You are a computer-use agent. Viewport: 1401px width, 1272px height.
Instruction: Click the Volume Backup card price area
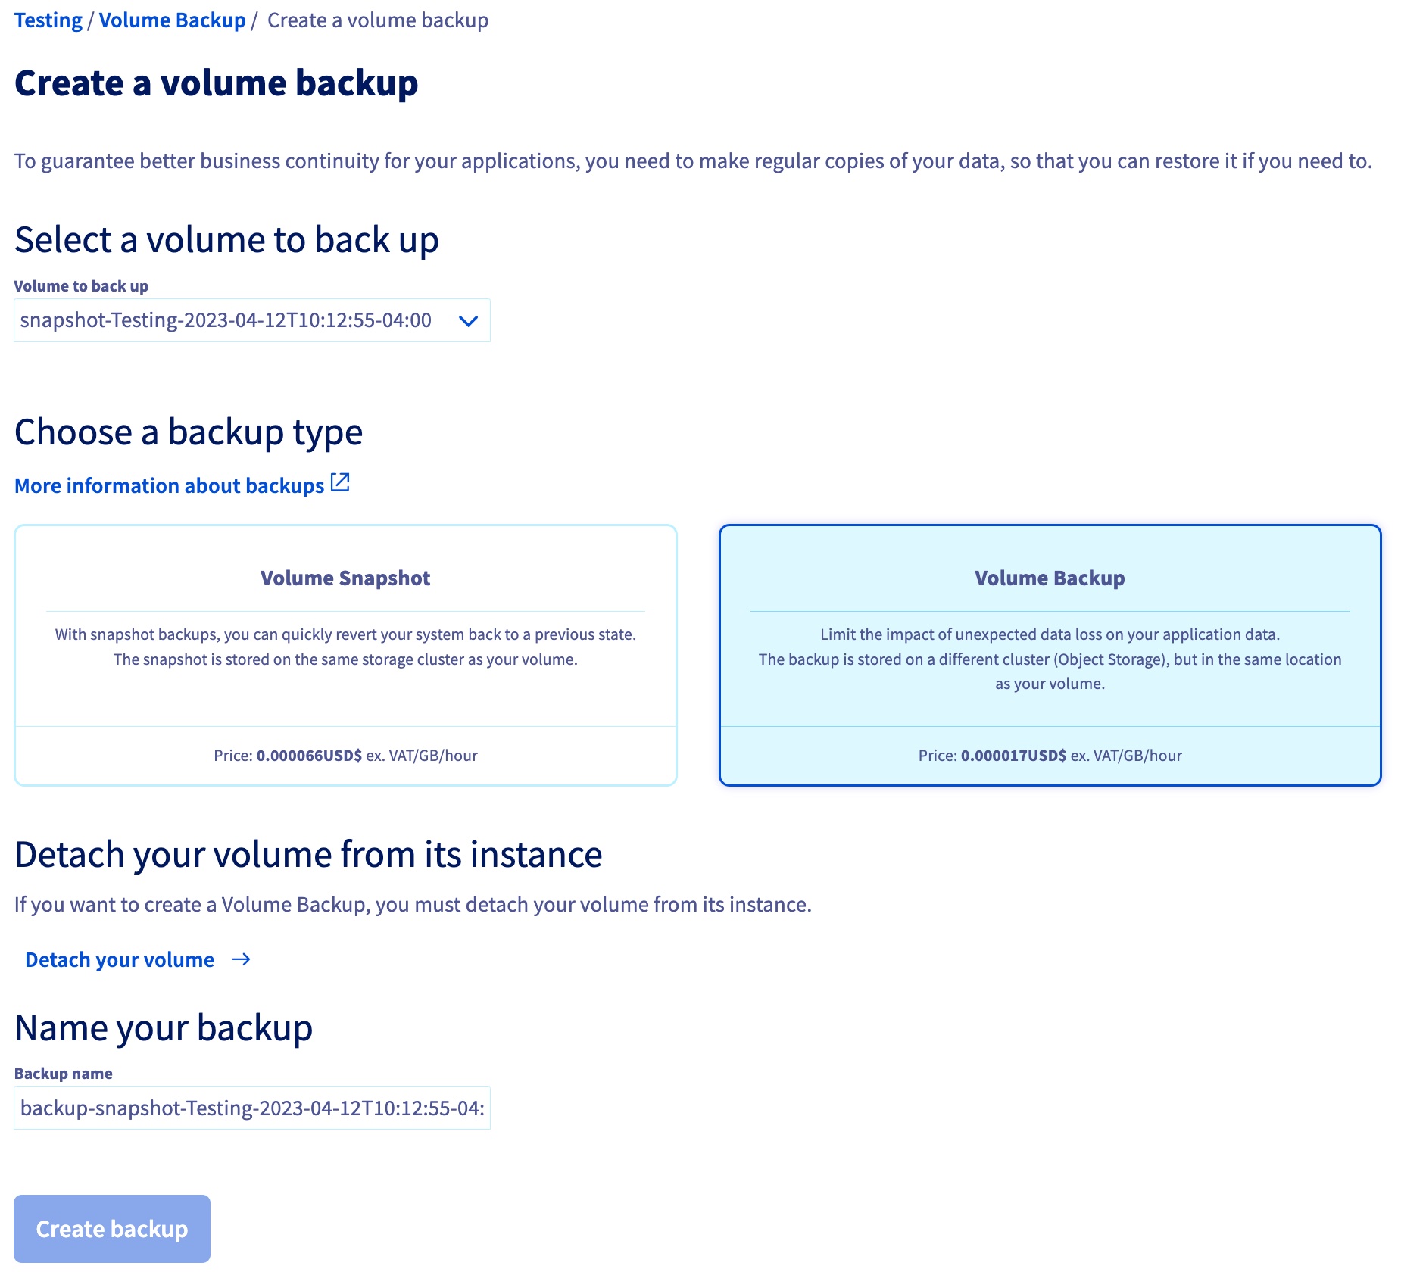pyautogui.click(x=1049, y=755)
